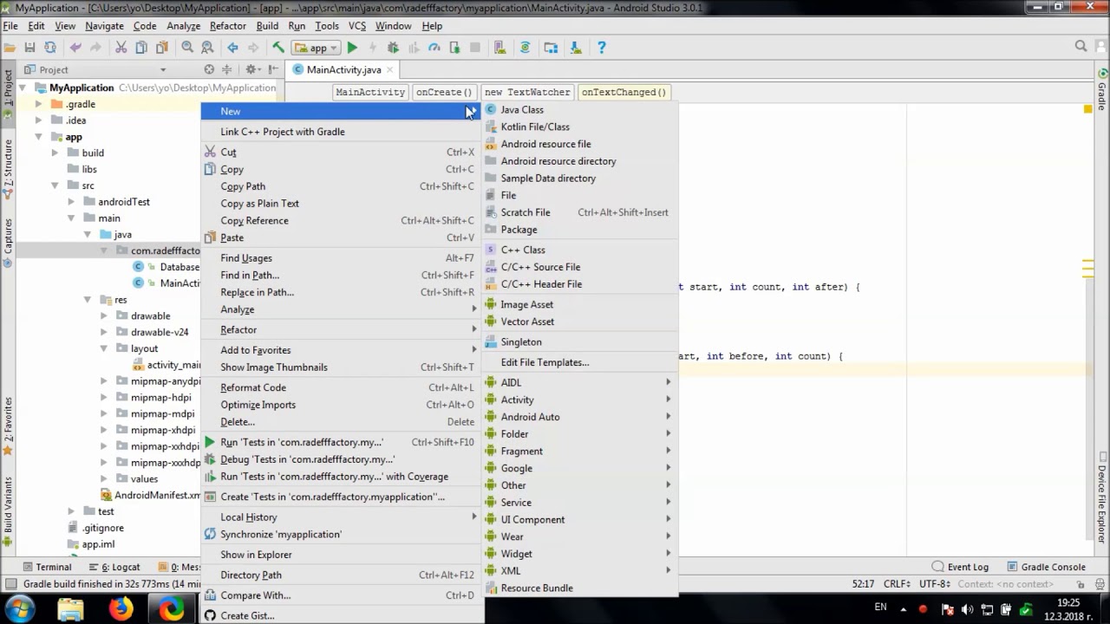Click the Profile app gauge icon
1110x624 pixels.
434,48
